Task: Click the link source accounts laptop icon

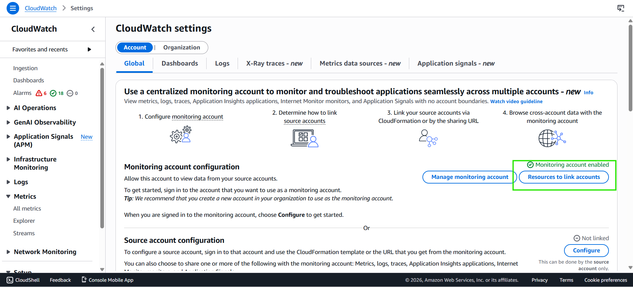Action: tap(305, 138)
